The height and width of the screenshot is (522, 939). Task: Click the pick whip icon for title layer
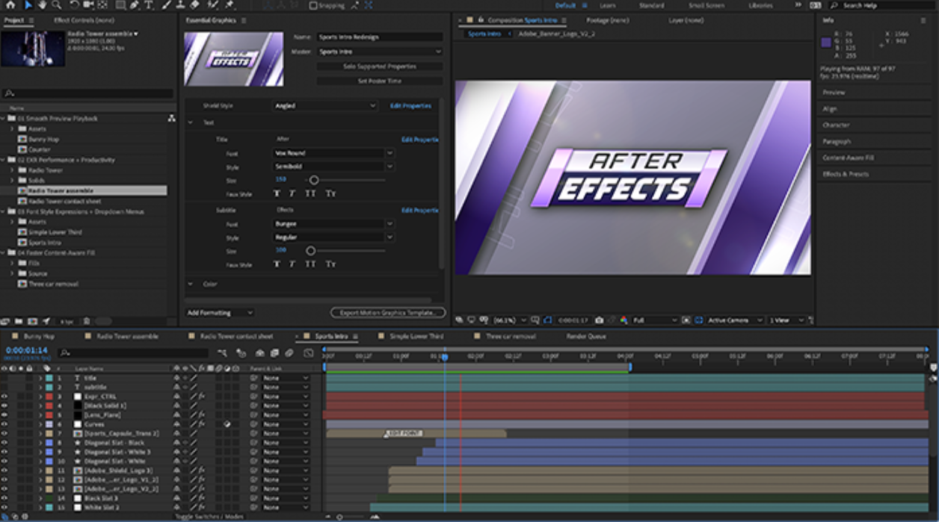(x=254, y=379)
